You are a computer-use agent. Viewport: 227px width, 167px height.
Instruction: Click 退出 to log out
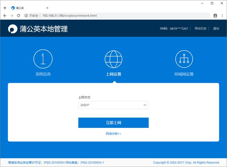pos(216,28)
